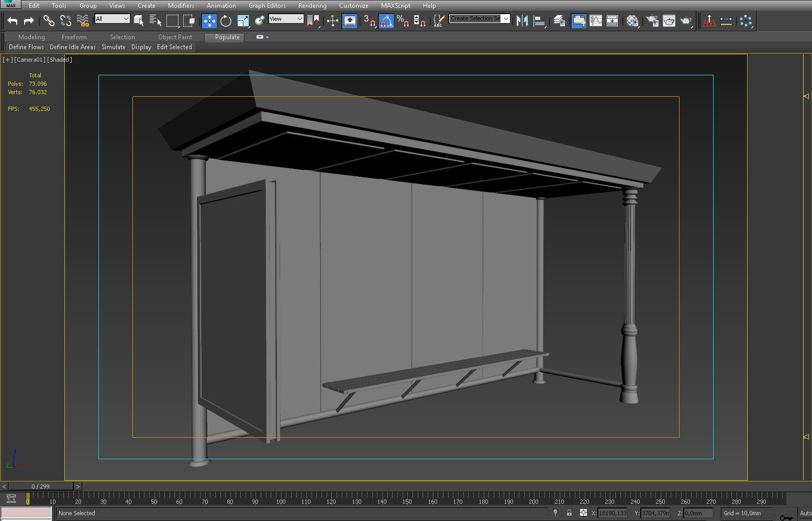The image size is (812, 521).
Task: Open the Layer Explorer icon
Action: pos(559,21)
